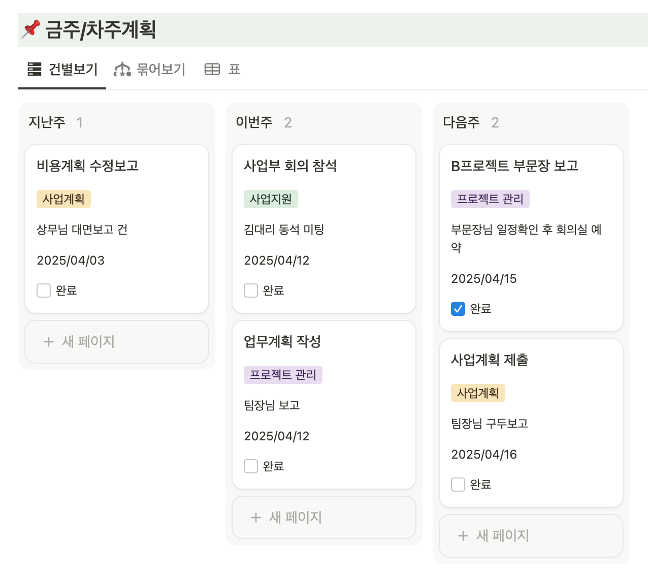
Task: Click the 이번주 column header
Action: point(254,122)
